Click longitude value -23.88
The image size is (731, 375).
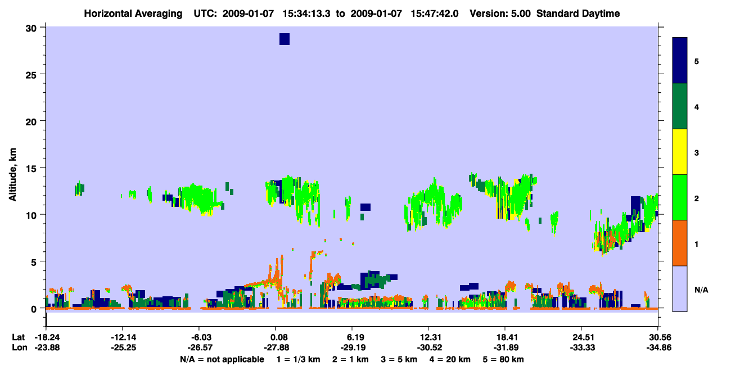46,347
